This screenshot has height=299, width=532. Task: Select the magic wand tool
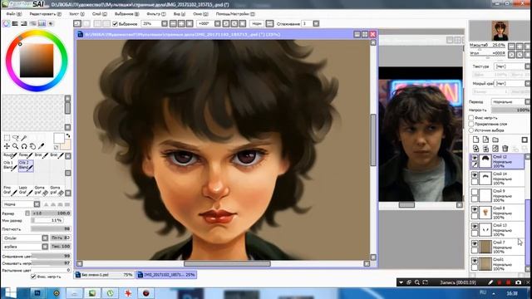coord(24,138)
